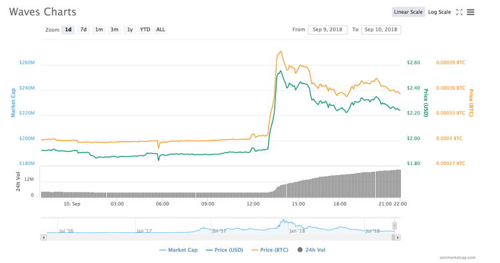Switch to Log Scale
This screenshot has width=500, height=263.
(439, 12)
